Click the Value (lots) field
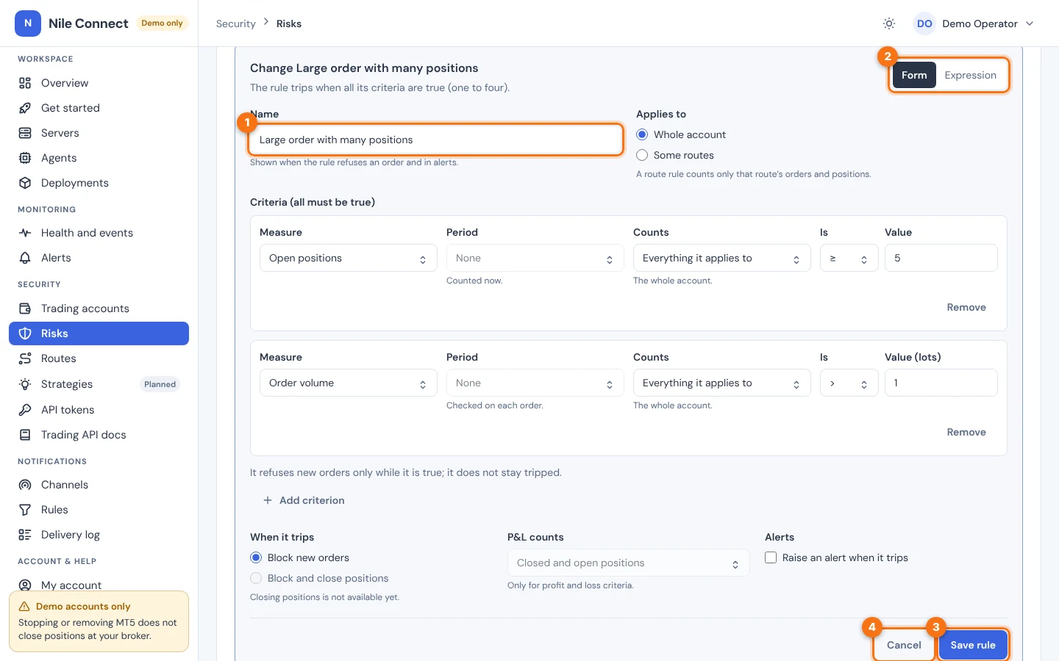1059x661 pixels. [x=941, y=383]
